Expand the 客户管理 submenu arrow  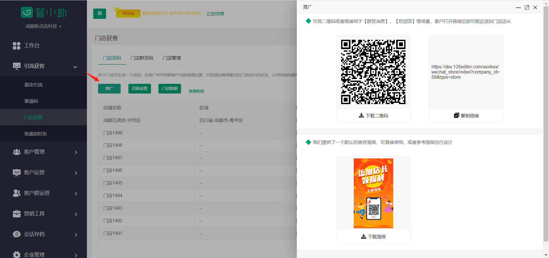click(x=76, y=152)
